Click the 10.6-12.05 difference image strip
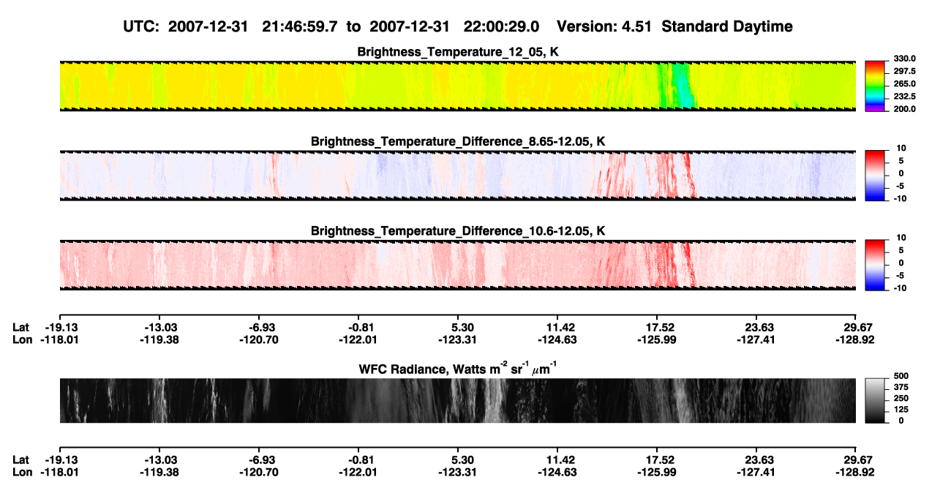Image resolution: width=951 pixels, height=488 pixels. pyautogui.click(x=457, y=264)
